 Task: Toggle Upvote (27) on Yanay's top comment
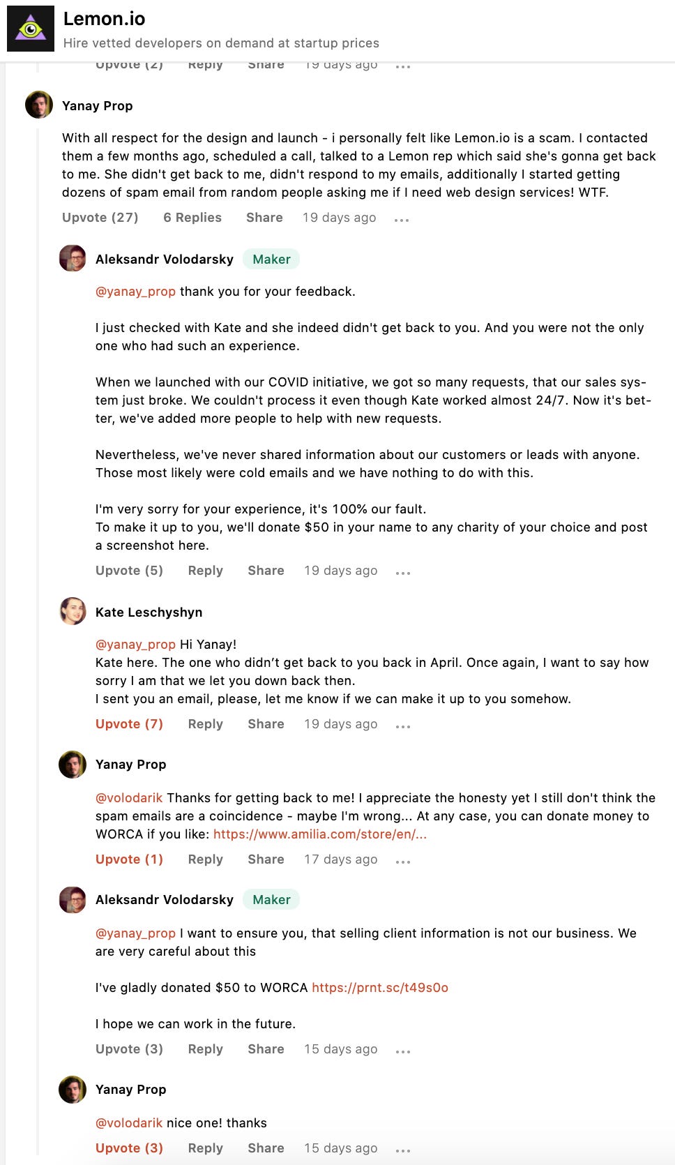(x=100, y=218)
